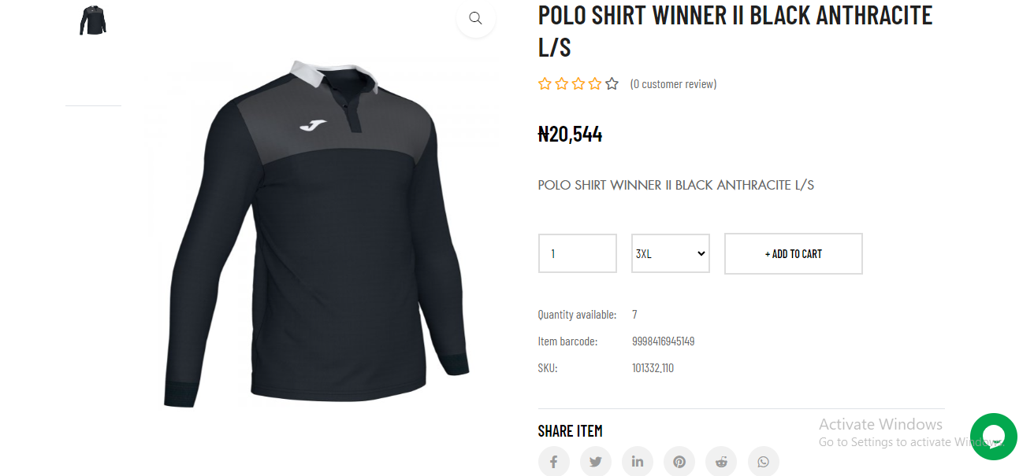Click the magnifier zoom icon on image
This screenshot has height=476, width=1034.
(x=475, y=18)
